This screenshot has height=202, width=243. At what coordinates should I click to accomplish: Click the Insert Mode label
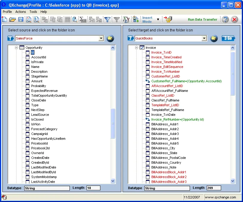point(147,20)
